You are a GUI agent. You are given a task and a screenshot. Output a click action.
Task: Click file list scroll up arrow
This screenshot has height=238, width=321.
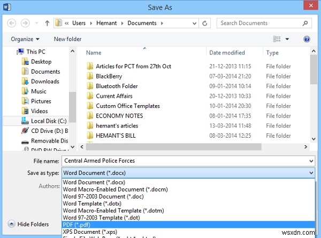tap(314, 51)
